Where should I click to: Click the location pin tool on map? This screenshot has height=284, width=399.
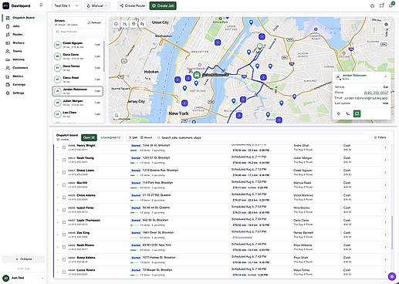pos(134,24)
